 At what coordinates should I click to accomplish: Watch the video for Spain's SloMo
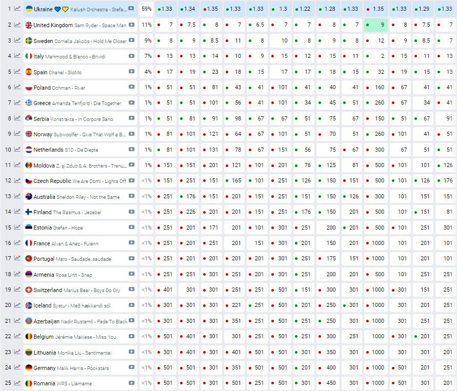(x=131, y=71)
